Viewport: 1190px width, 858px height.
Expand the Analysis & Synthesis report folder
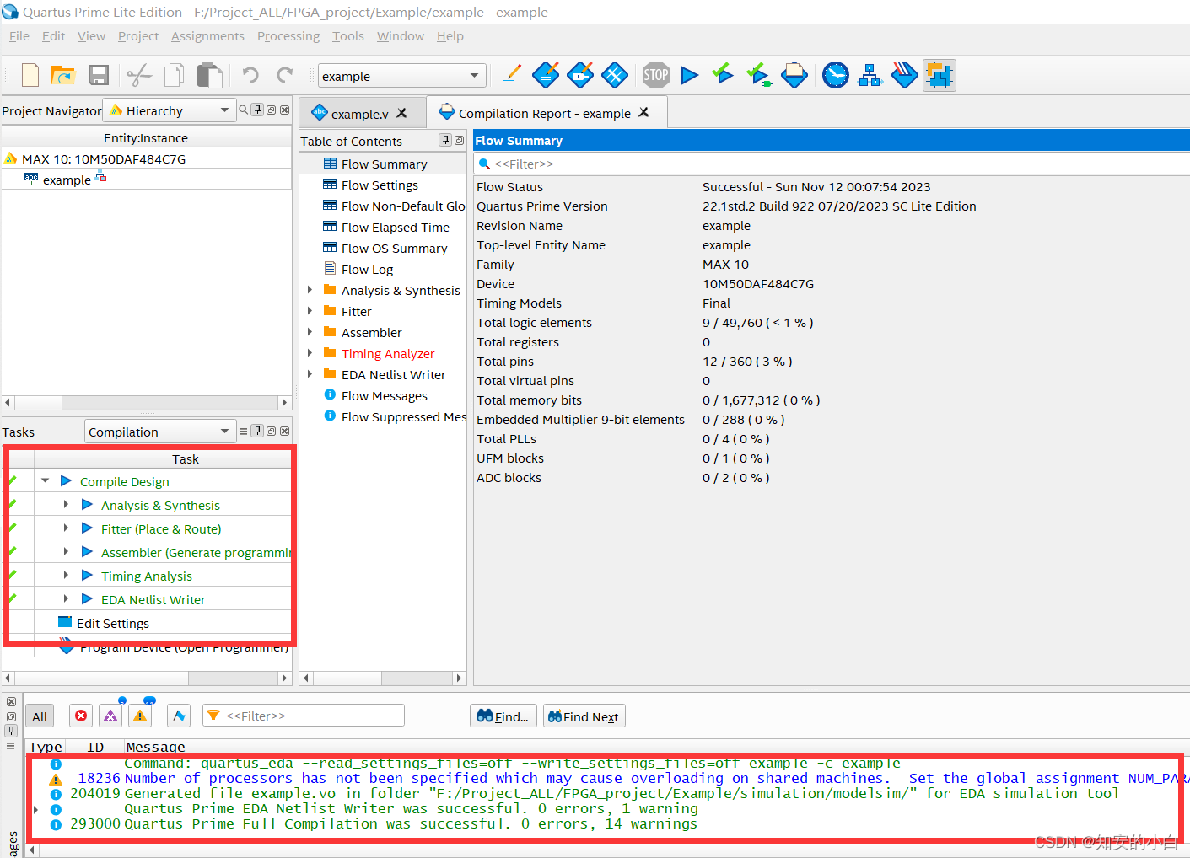pos(310,290)
